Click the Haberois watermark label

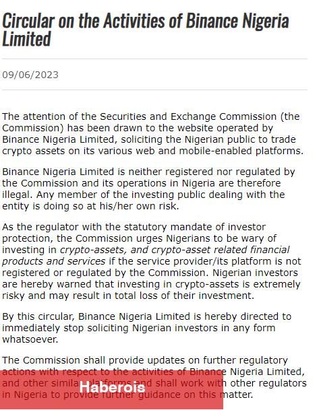click(x=112, y=387)
